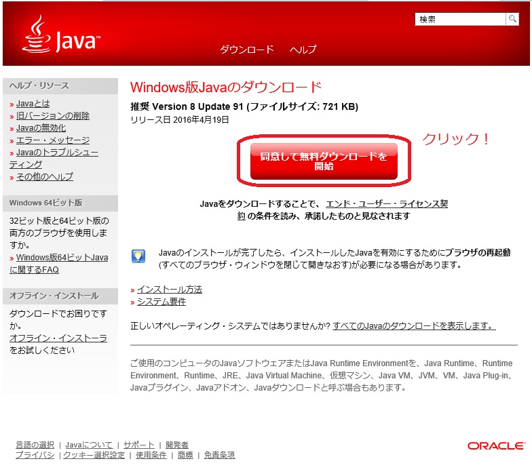Viewport: 532px width, 476px height.
Task: Open the サポート footer link
Action: (139, 445)
